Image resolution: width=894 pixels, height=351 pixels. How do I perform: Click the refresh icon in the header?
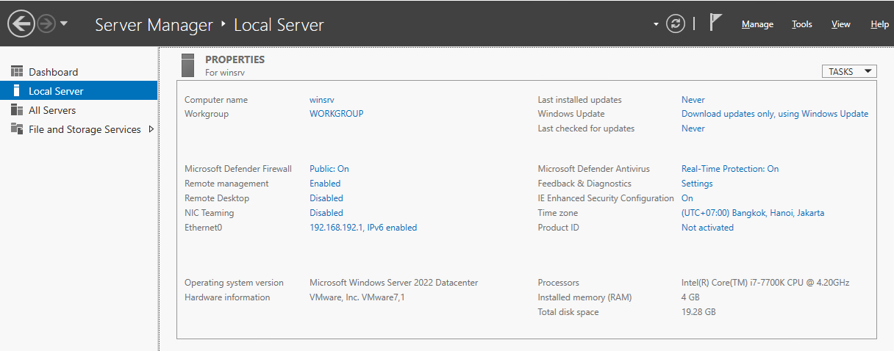[675, 24]
